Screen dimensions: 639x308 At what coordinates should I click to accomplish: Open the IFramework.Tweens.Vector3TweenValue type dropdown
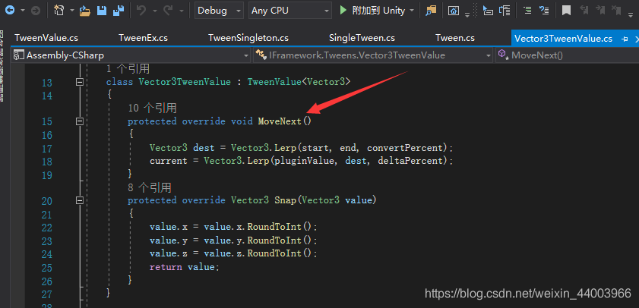click(373, 55)
